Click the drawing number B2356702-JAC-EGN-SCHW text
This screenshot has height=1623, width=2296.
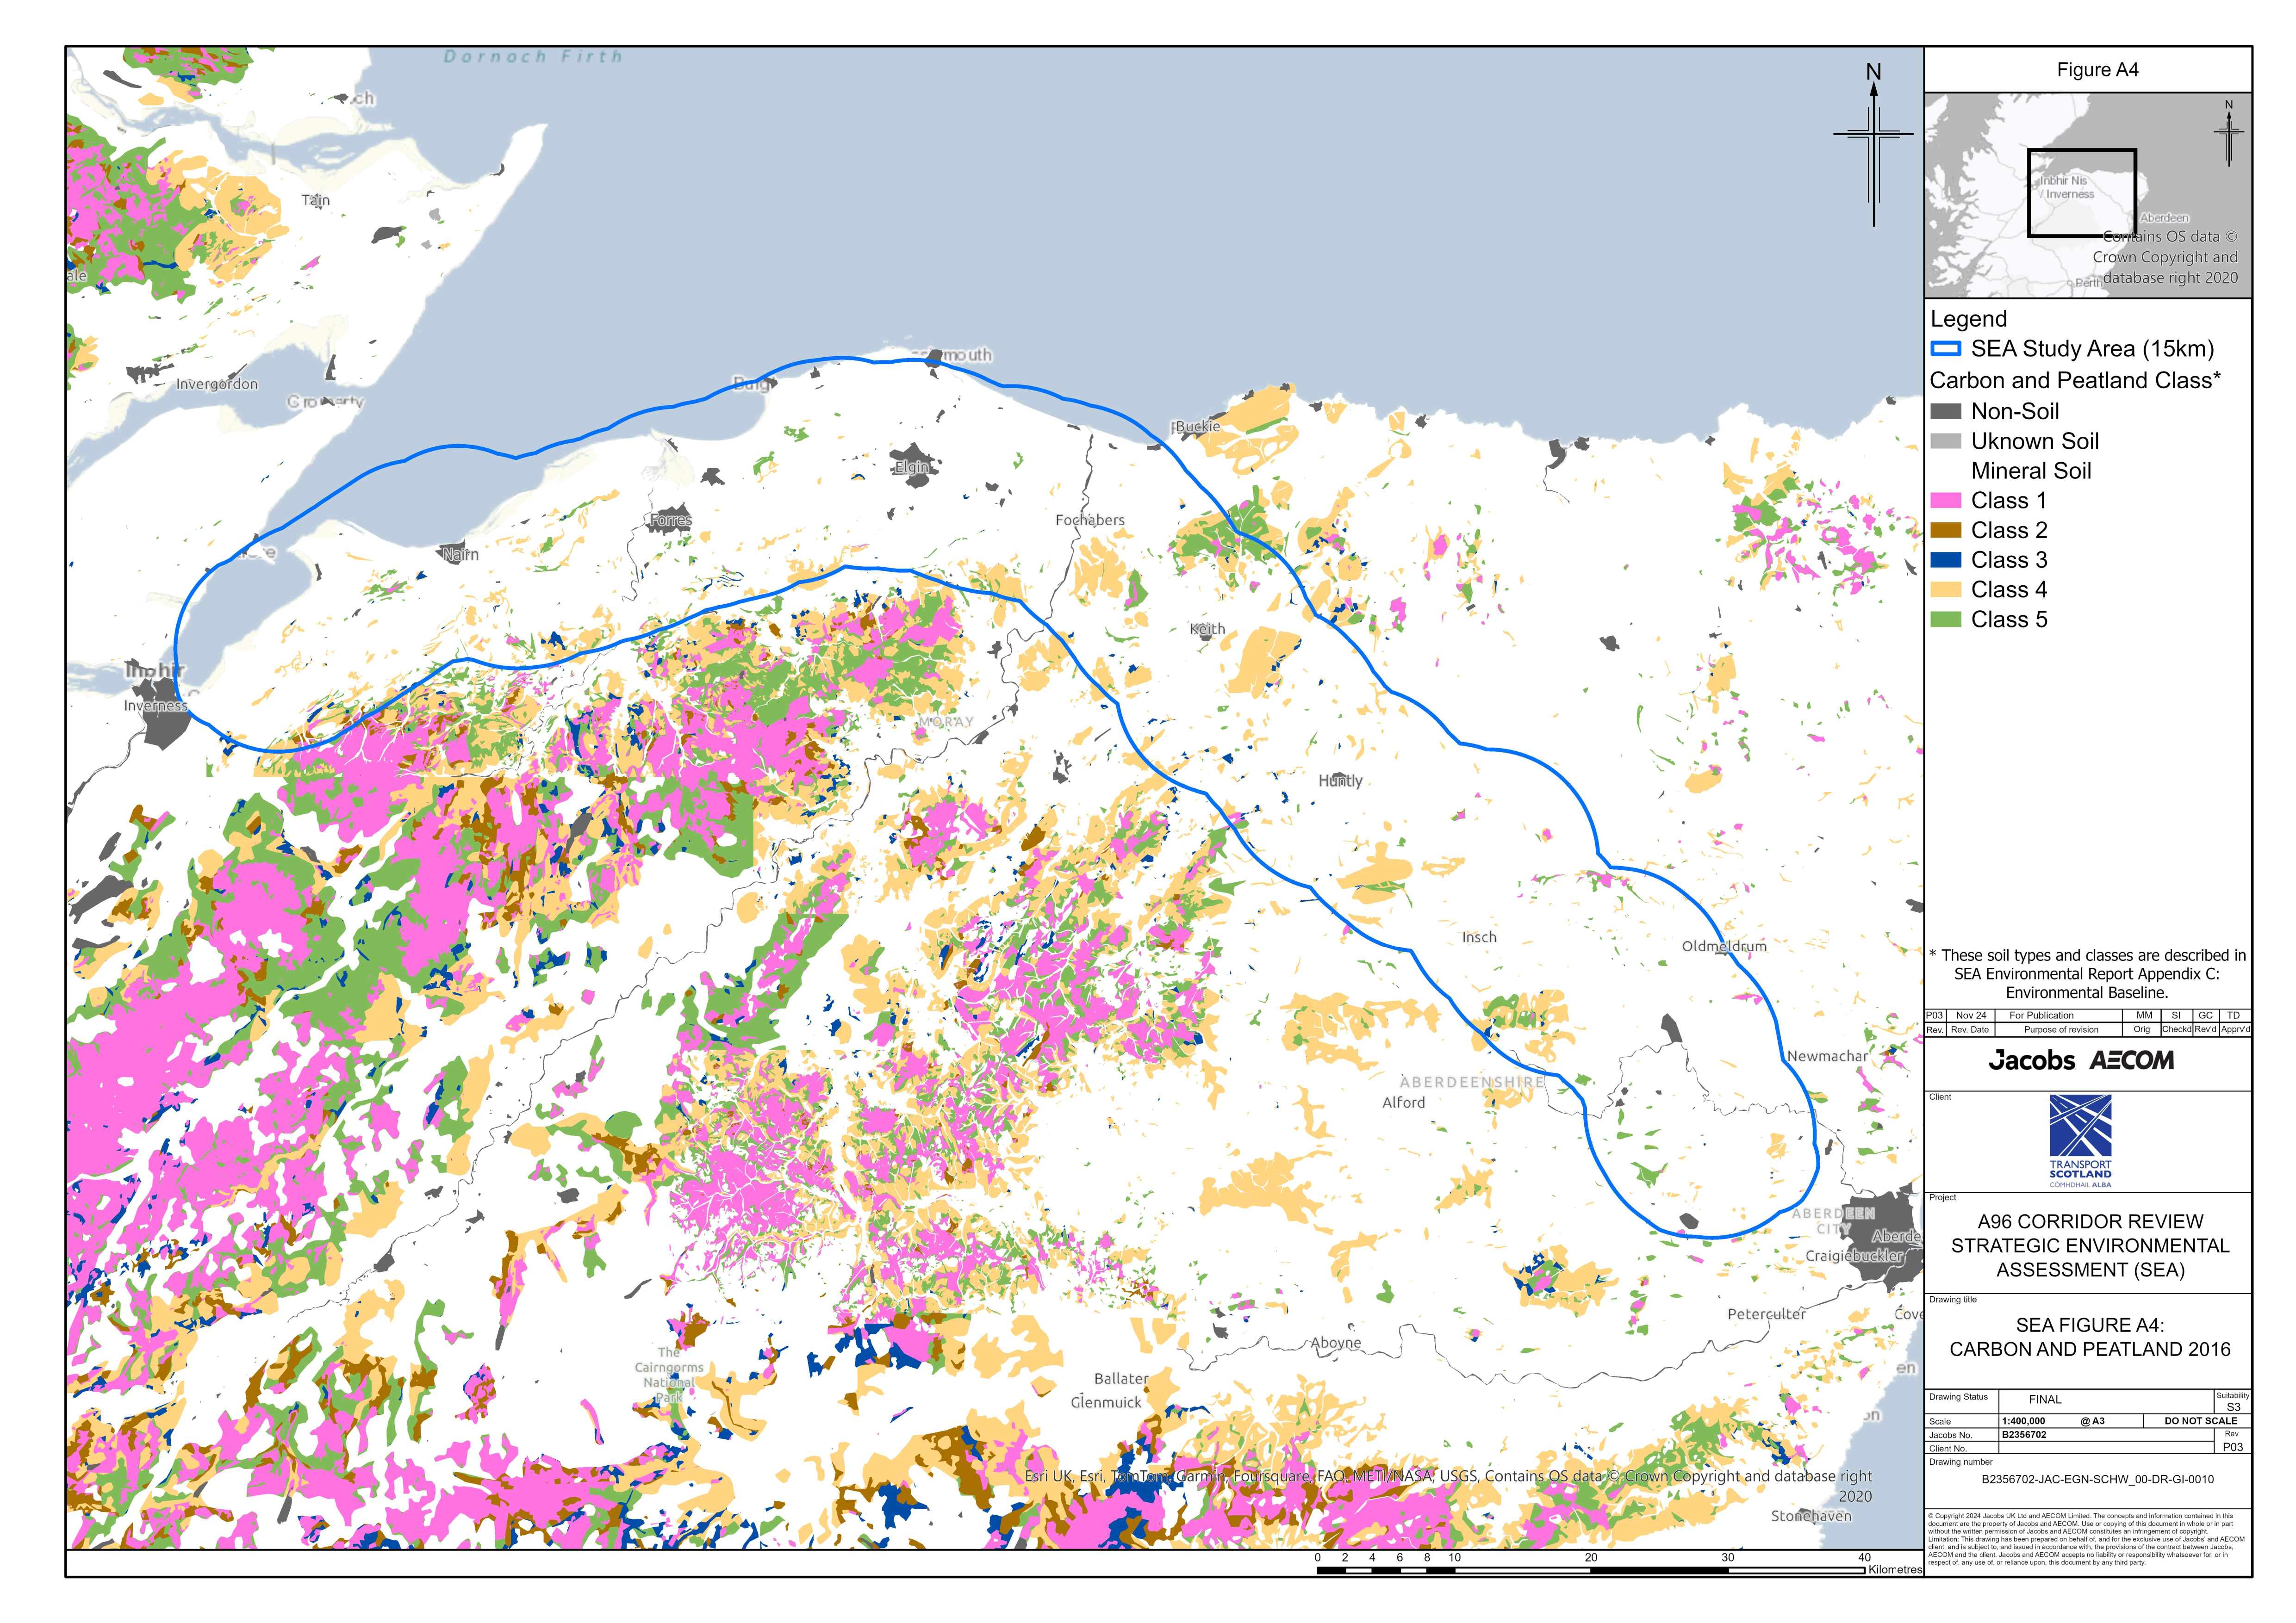[x=2097, y=1479]
